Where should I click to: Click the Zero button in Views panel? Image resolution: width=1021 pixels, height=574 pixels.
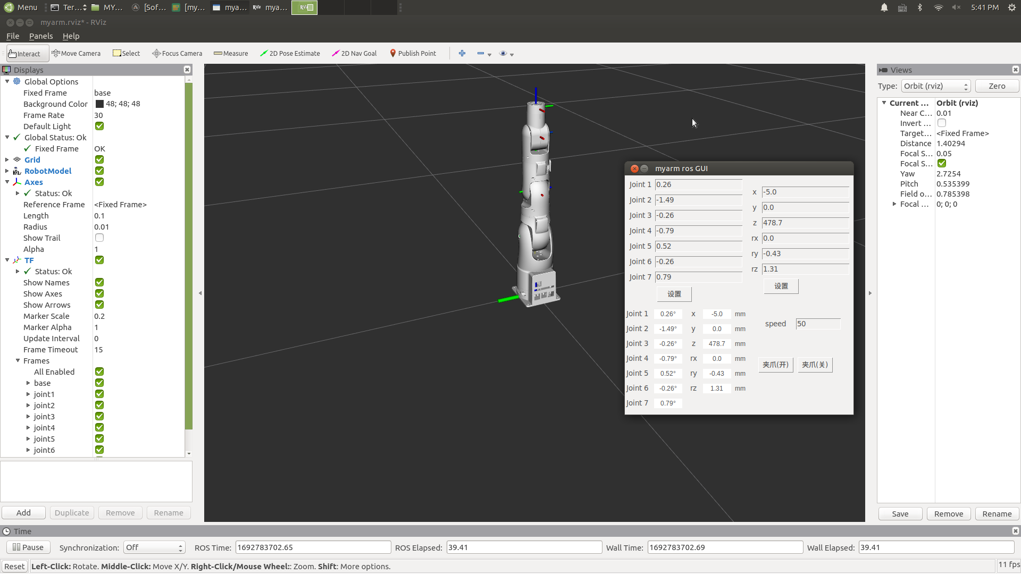coord(997,86)
